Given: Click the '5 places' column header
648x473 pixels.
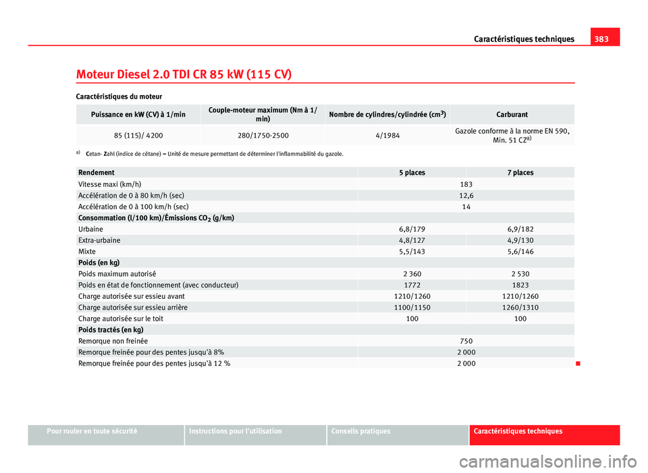Looking at the screenshot, I should tap(412, 173).
